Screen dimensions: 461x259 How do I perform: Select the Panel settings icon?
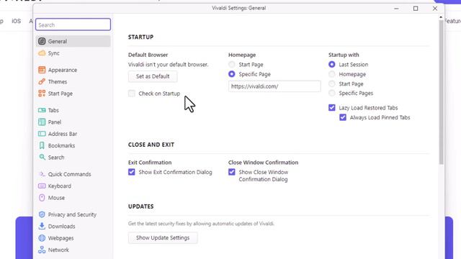click(42, 122)
